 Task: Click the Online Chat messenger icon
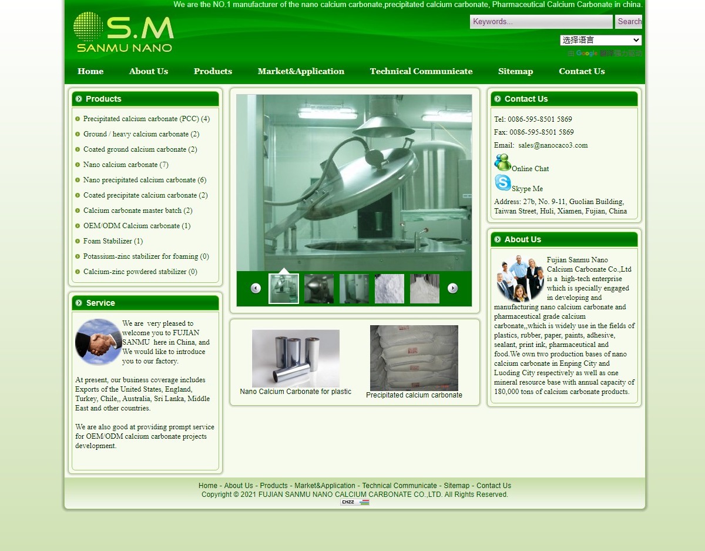[502, 162]
